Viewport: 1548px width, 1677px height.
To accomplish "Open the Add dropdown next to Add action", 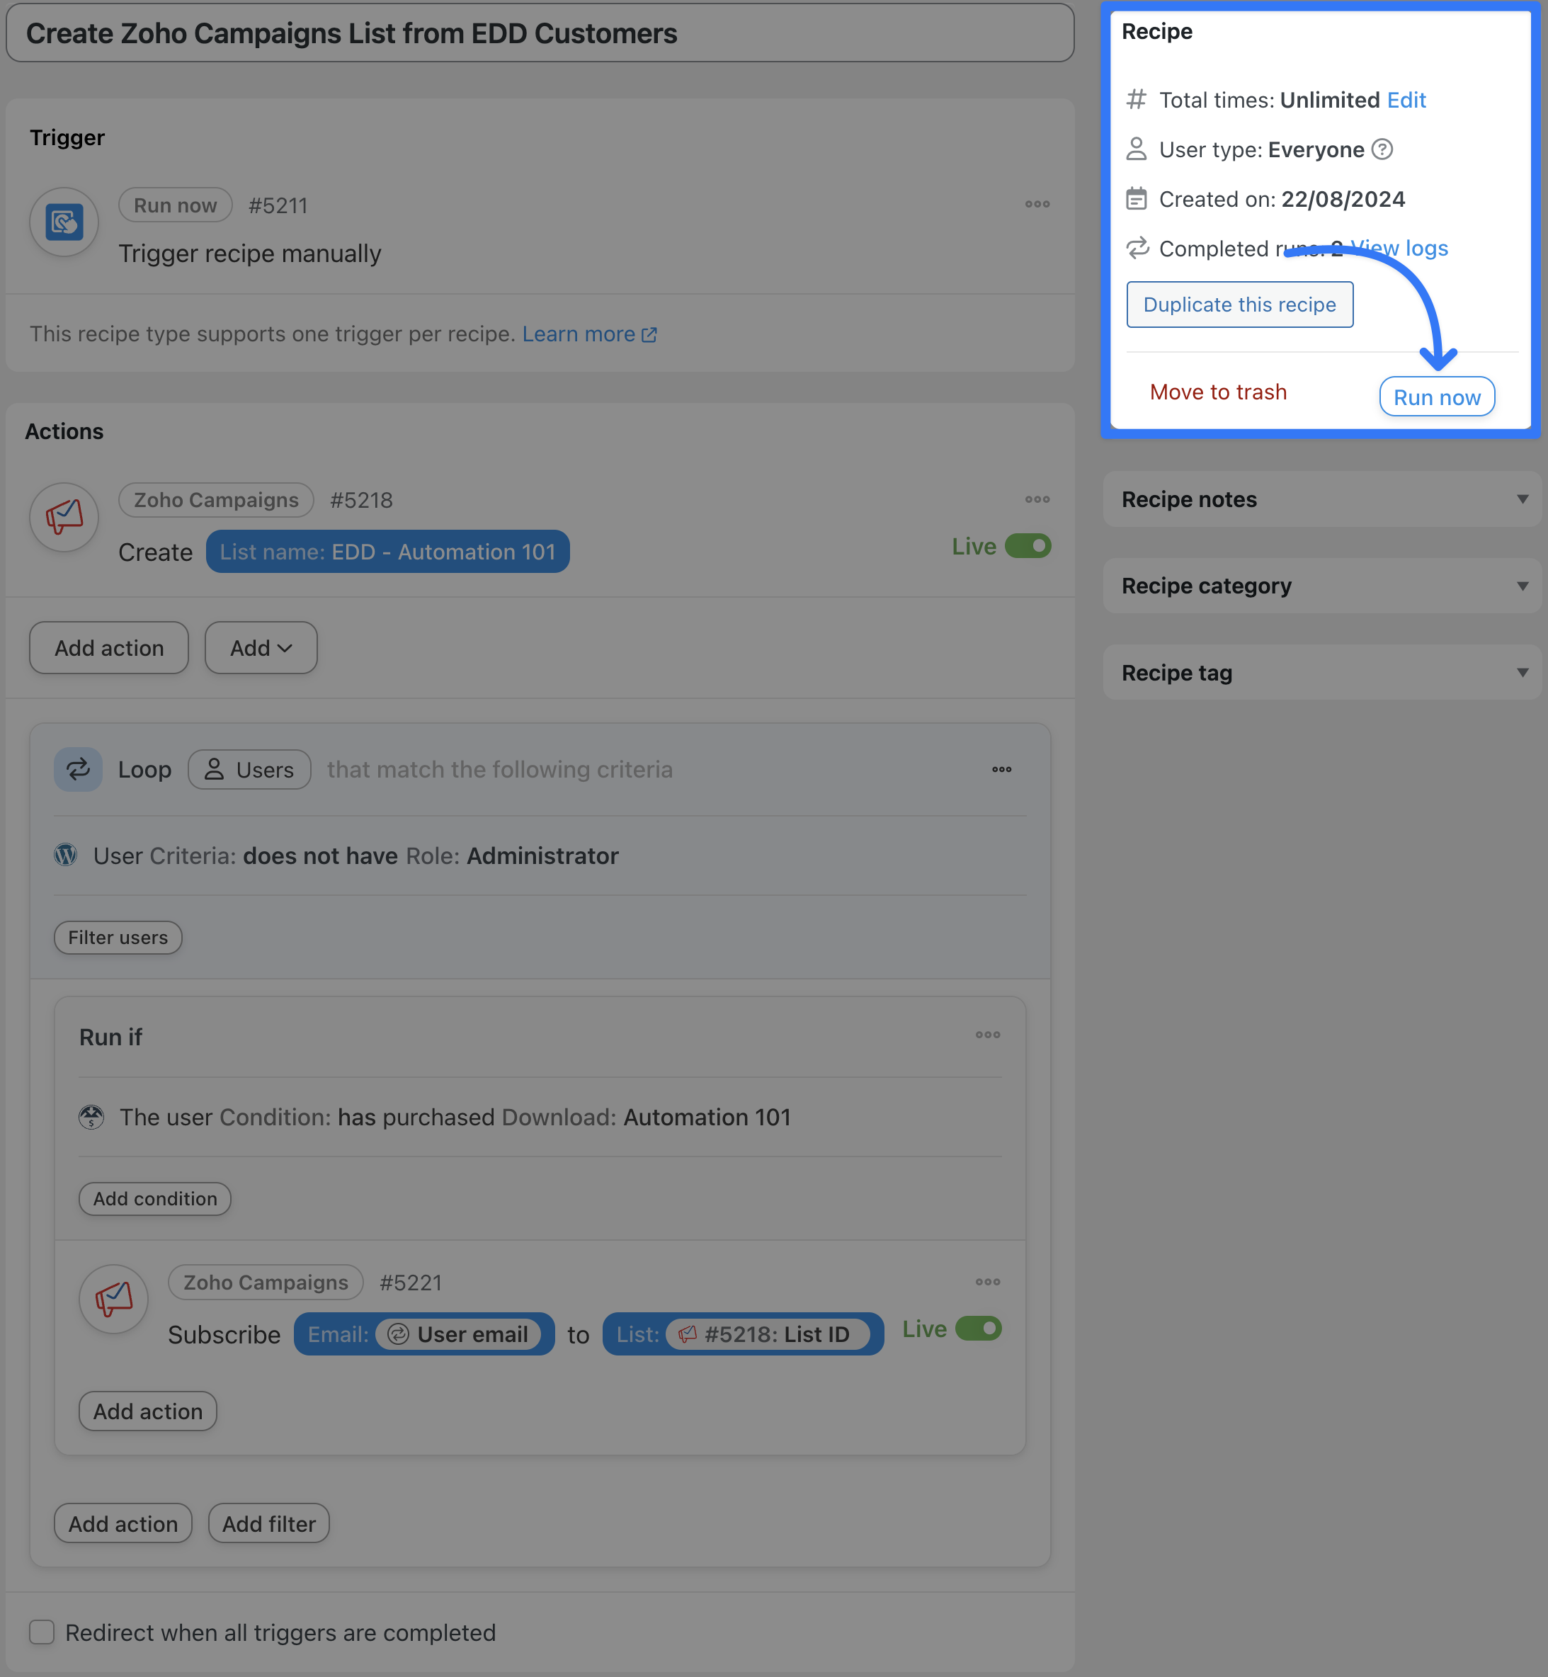I will click(x=261, y=647).
